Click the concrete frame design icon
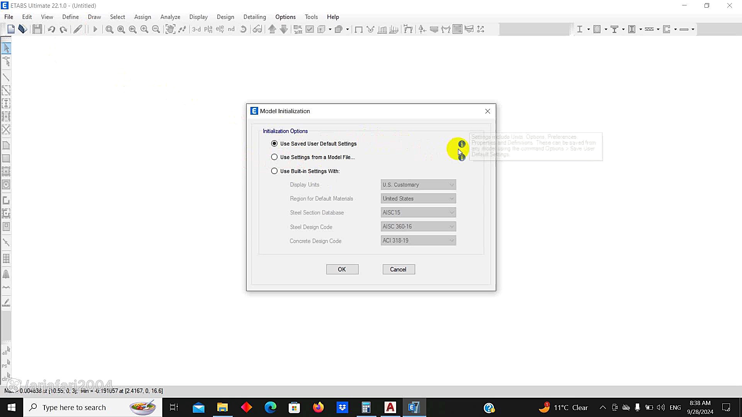 (597, 29)
